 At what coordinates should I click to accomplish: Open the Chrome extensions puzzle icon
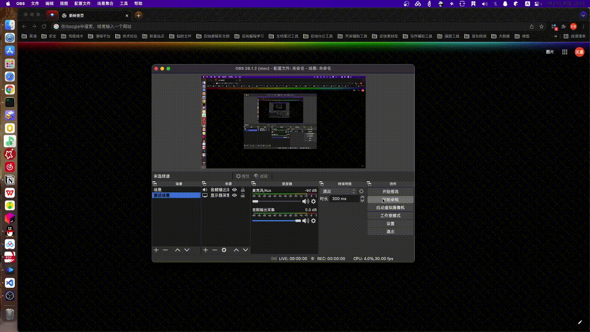tap(563, 26)
